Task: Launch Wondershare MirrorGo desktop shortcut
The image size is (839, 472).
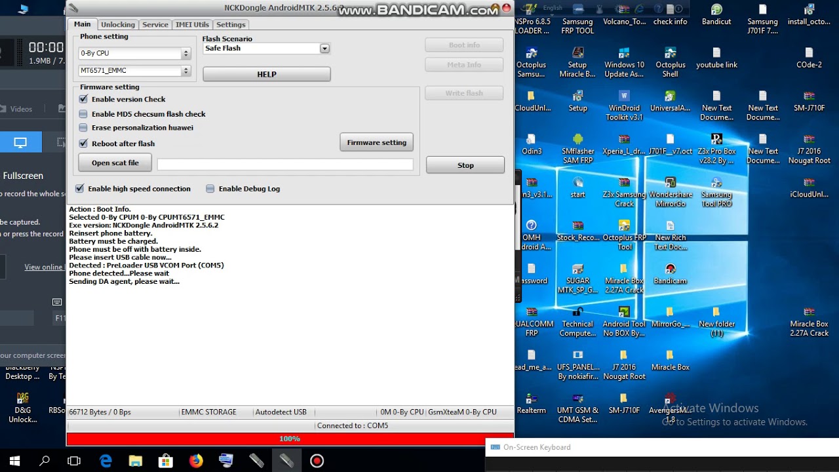Action: click(x=671, y=192)
